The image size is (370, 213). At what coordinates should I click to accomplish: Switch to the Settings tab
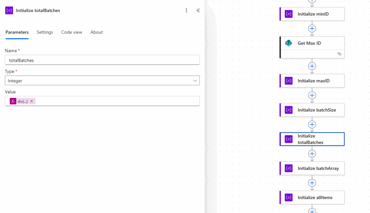(44, 32)
